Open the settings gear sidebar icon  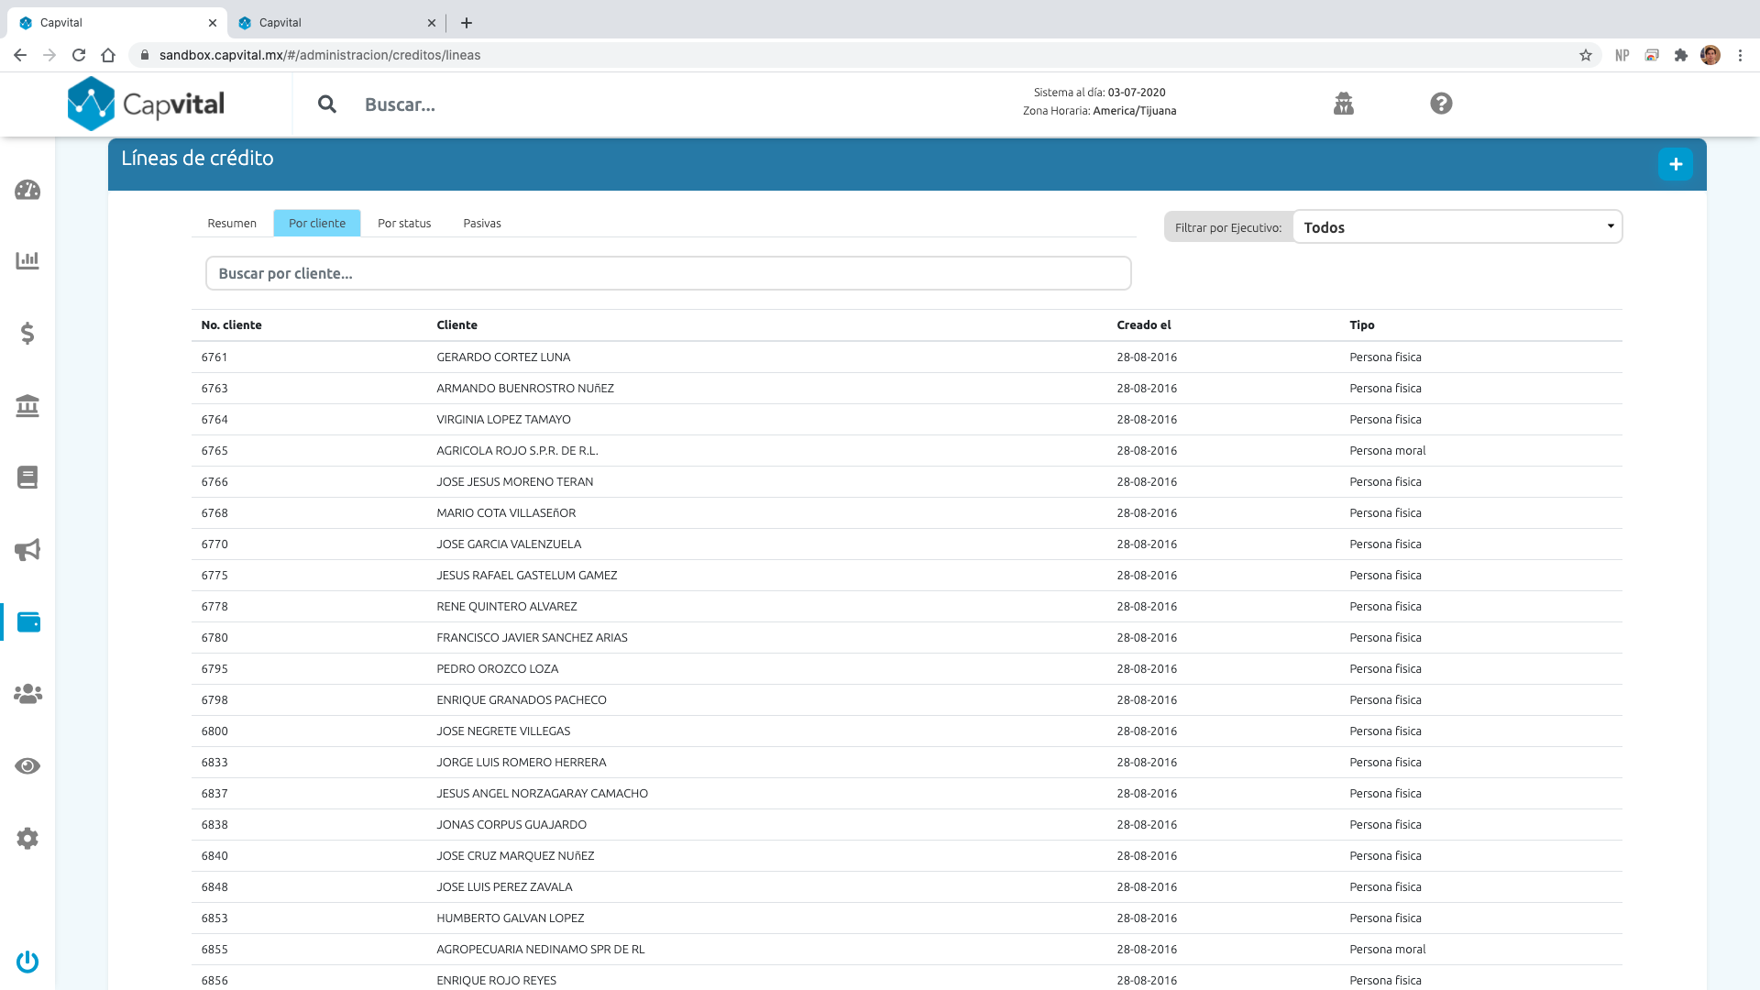click(27, 838)
